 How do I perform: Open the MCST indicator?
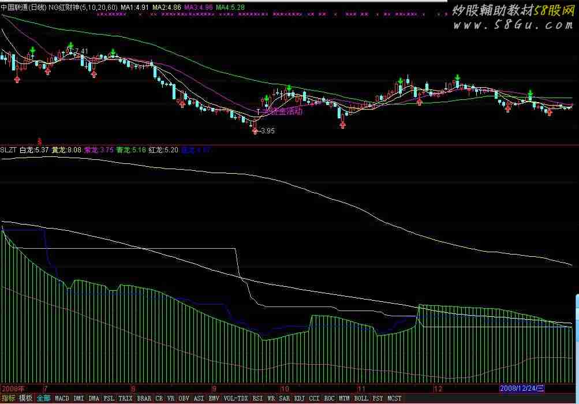(x=394, y=398)
